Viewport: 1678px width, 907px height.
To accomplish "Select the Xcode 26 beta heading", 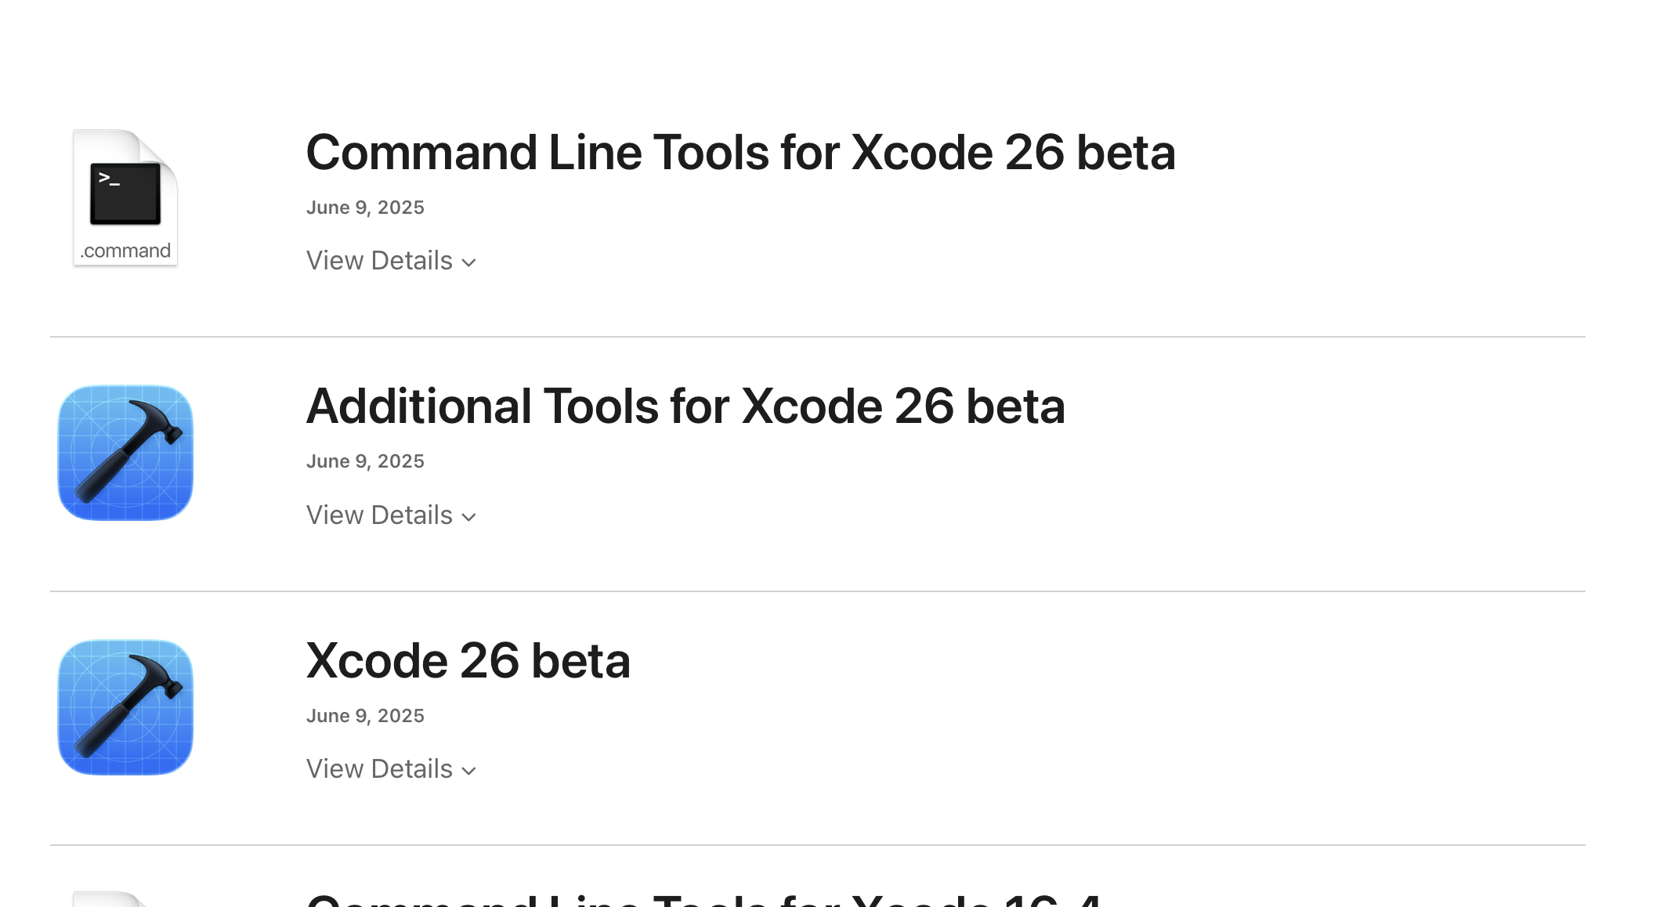I will point(468,661).
